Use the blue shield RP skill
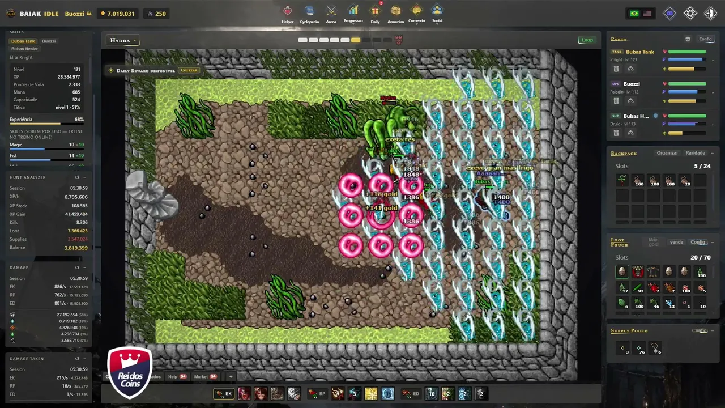725x408 pixels. click(x=387, y=393)
